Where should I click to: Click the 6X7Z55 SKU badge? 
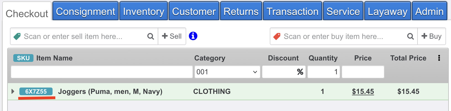coord(36,91)
